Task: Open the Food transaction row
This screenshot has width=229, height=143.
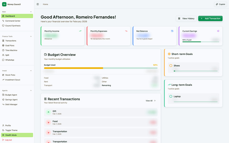Action: (101, 122)
